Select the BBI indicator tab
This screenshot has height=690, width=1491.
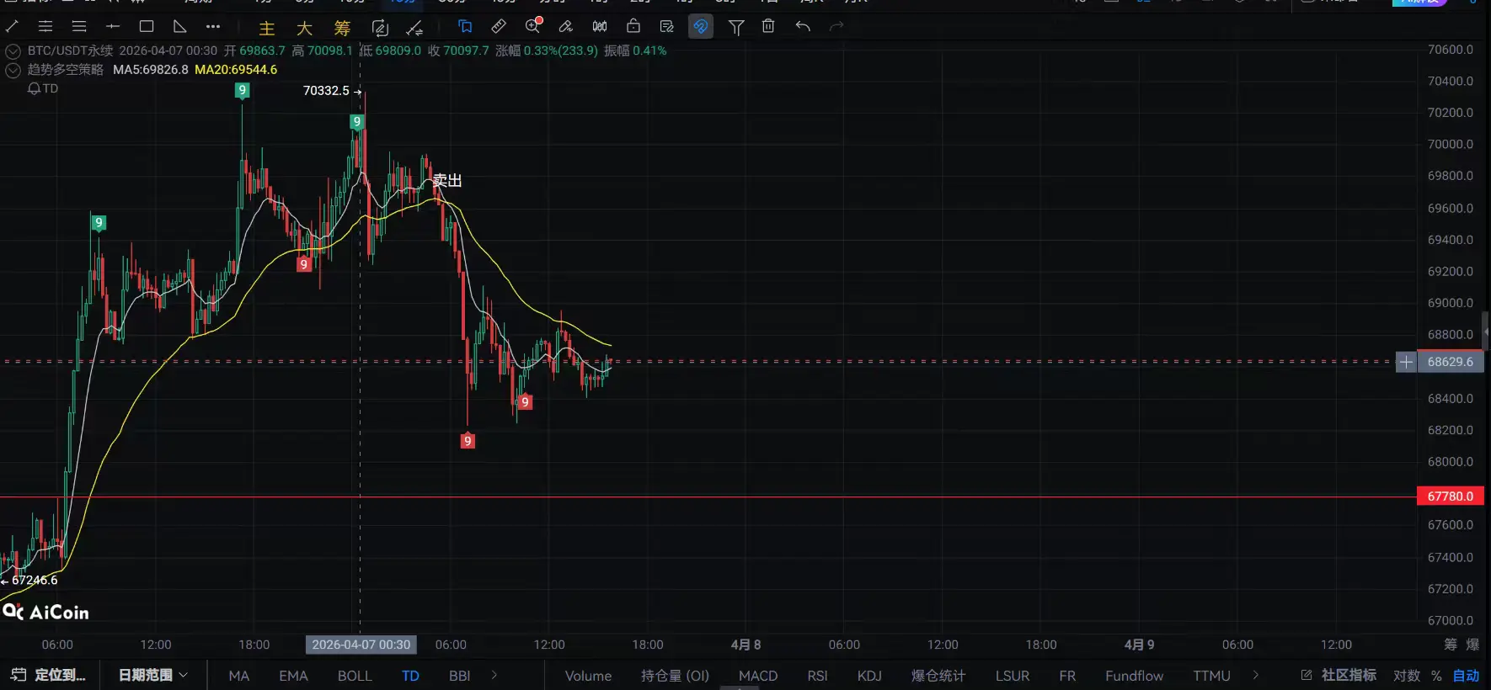(x=460, y=676)
